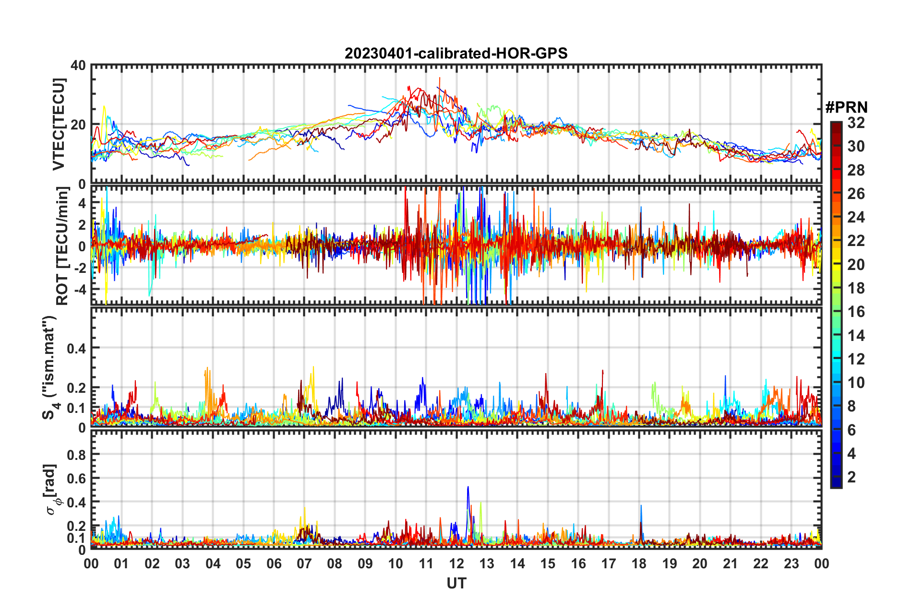Click the 22 hour tick on UT axis

tap(761, 563)
